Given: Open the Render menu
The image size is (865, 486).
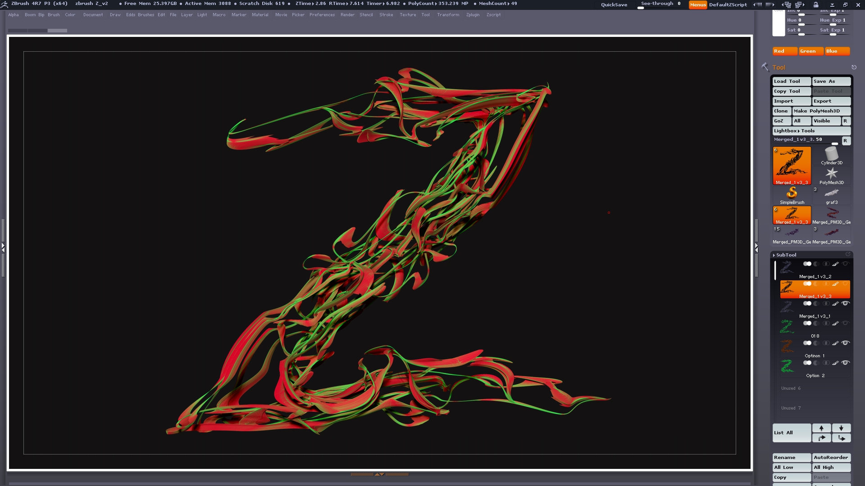Looking at the screenshot, I should tap(347, 15).
